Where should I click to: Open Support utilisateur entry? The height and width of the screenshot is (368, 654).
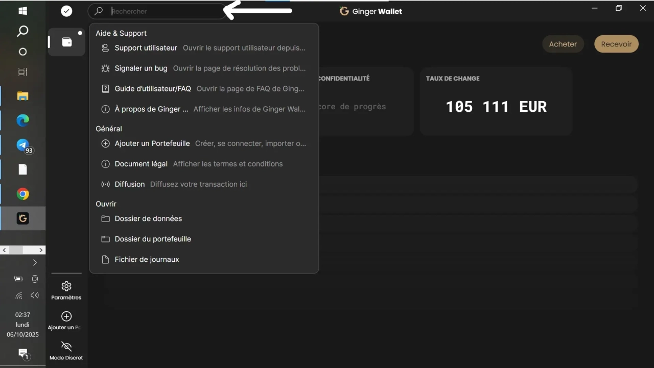pos(204,48)
